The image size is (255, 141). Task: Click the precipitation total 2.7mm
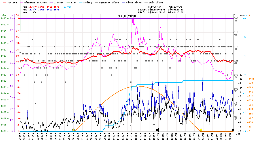pos(67,7)
